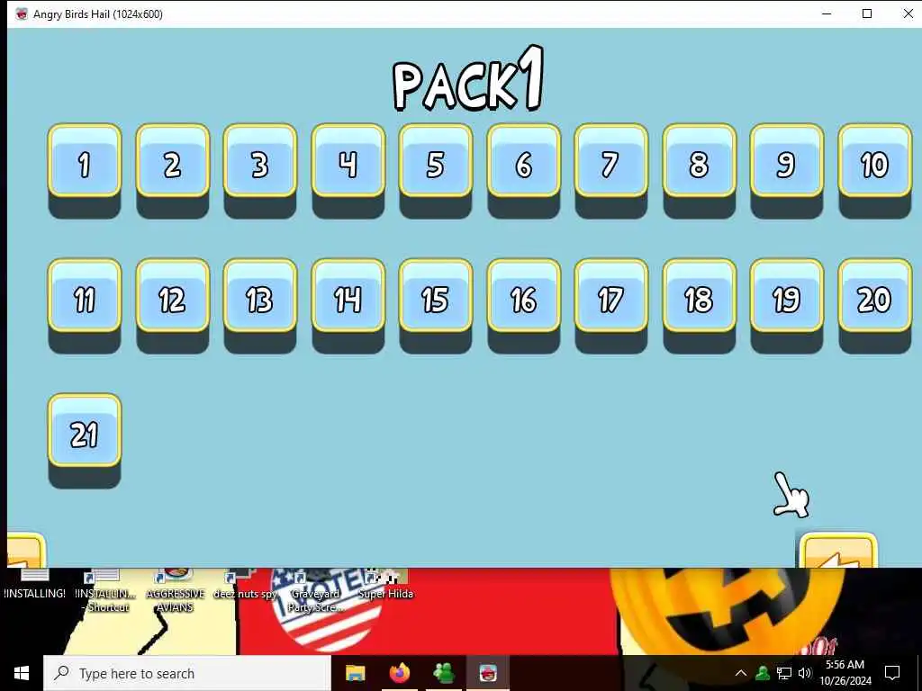The image size is (922, 691).
Task: Select !INSTALLIN... - Shortcut desktop icon
Action: [x=106, y=591]
